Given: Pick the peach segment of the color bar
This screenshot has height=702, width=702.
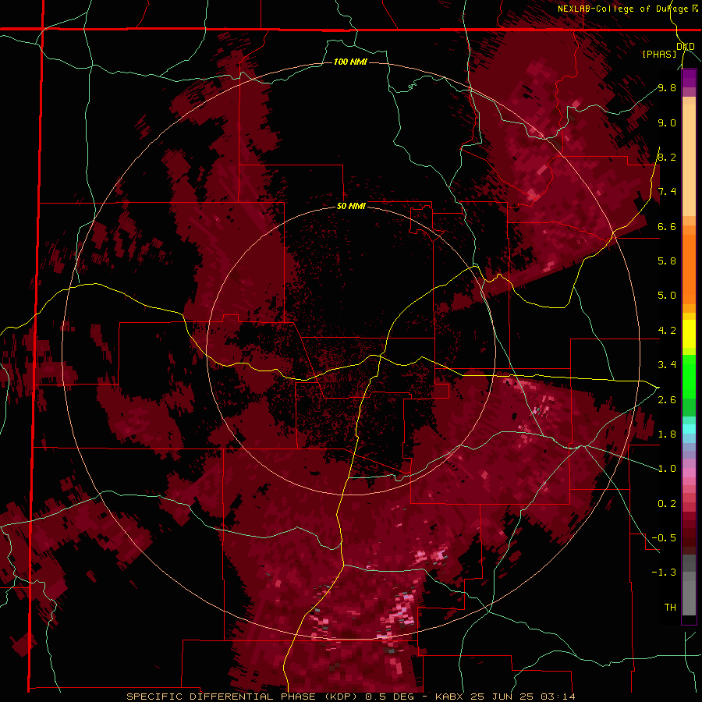Looking at the screenshot, I should [689, 159].
